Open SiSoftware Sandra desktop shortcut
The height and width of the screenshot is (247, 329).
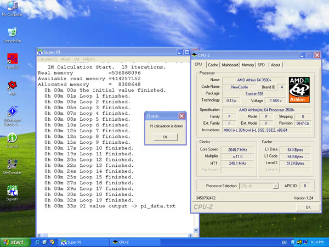pos(12,116)
